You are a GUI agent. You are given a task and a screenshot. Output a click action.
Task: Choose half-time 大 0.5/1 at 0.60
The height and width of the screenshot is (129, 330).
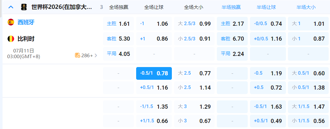pyautogui.click(x=308, y=73)
